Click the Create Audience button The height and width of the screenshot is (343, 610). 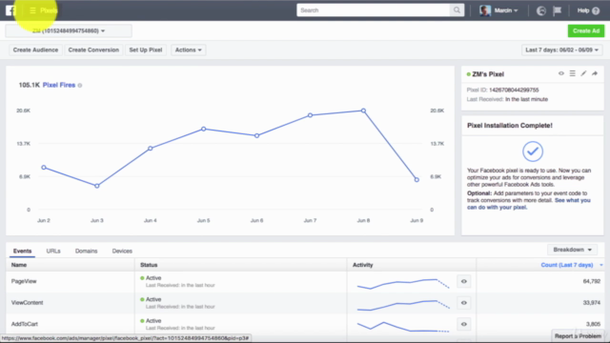coord(35,50)
